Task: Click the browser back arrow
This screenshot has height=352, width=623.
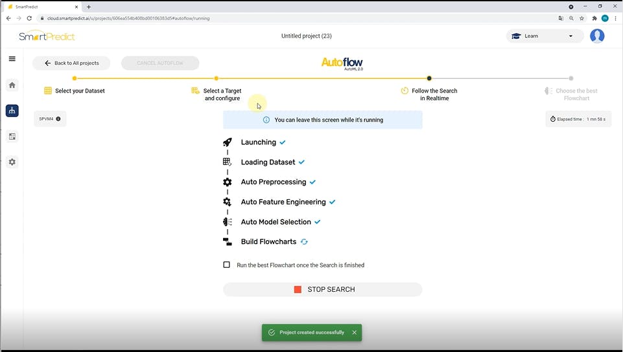Action: click(8, 18)
